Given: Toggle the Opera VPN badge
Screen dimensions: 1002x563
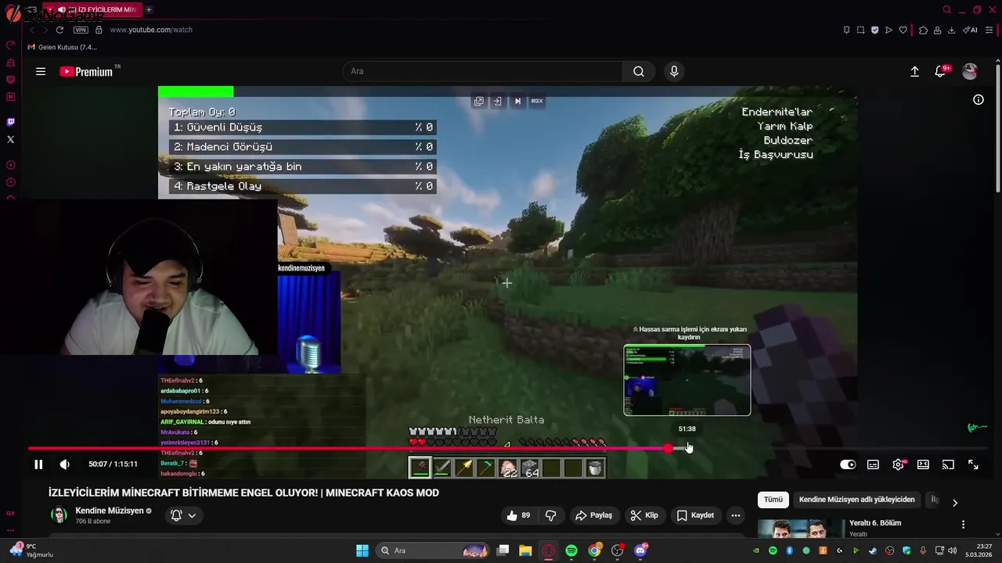Looking at the screenshot, I should pyautogui.click(x=81, y=30).
